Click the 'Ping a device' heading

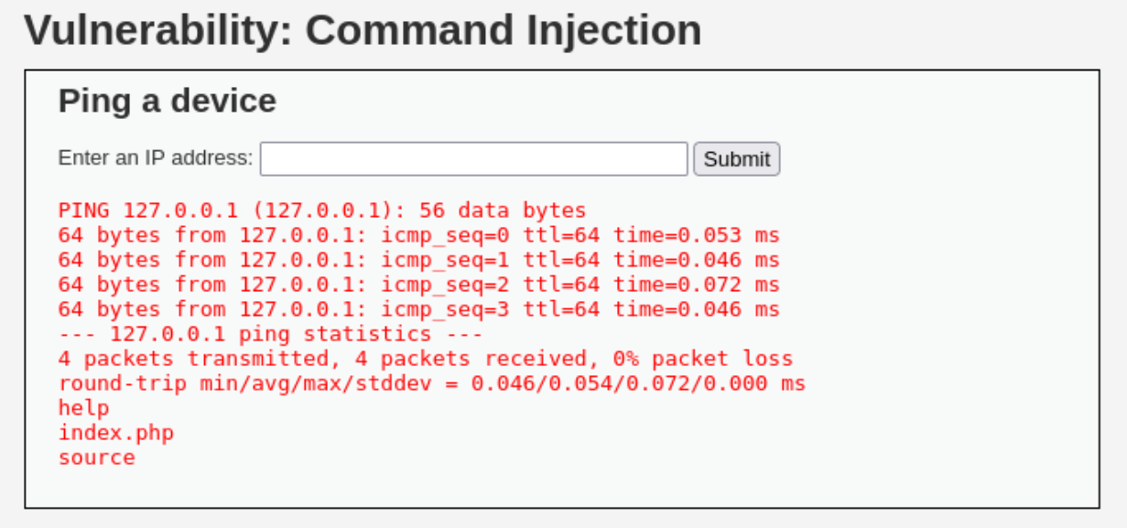click(x=168, y=101)
